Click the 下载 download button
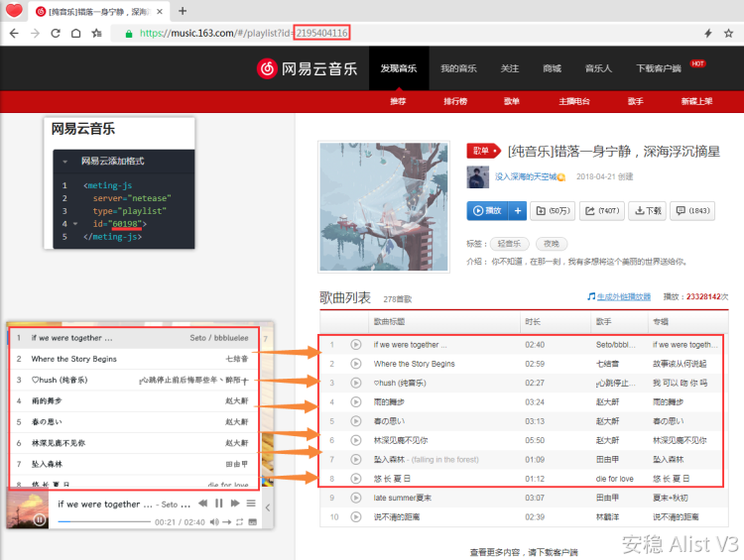The width and height of the screenshot is (744, 560). point(649,210)
